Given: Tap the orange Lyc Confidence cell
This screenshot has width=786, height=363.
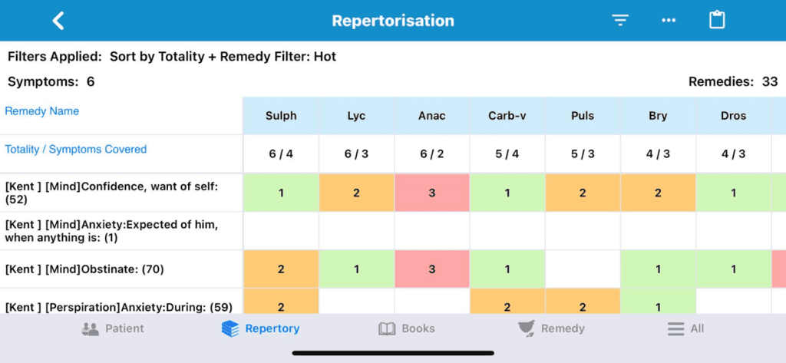Looking at the screenshot, I should (x=356, y=193).
